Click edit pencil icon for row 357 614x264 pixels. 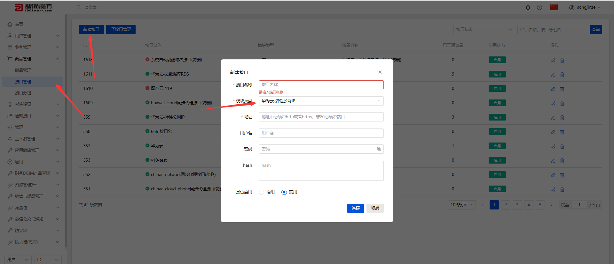pyautogui.click(x=553, y=146)
